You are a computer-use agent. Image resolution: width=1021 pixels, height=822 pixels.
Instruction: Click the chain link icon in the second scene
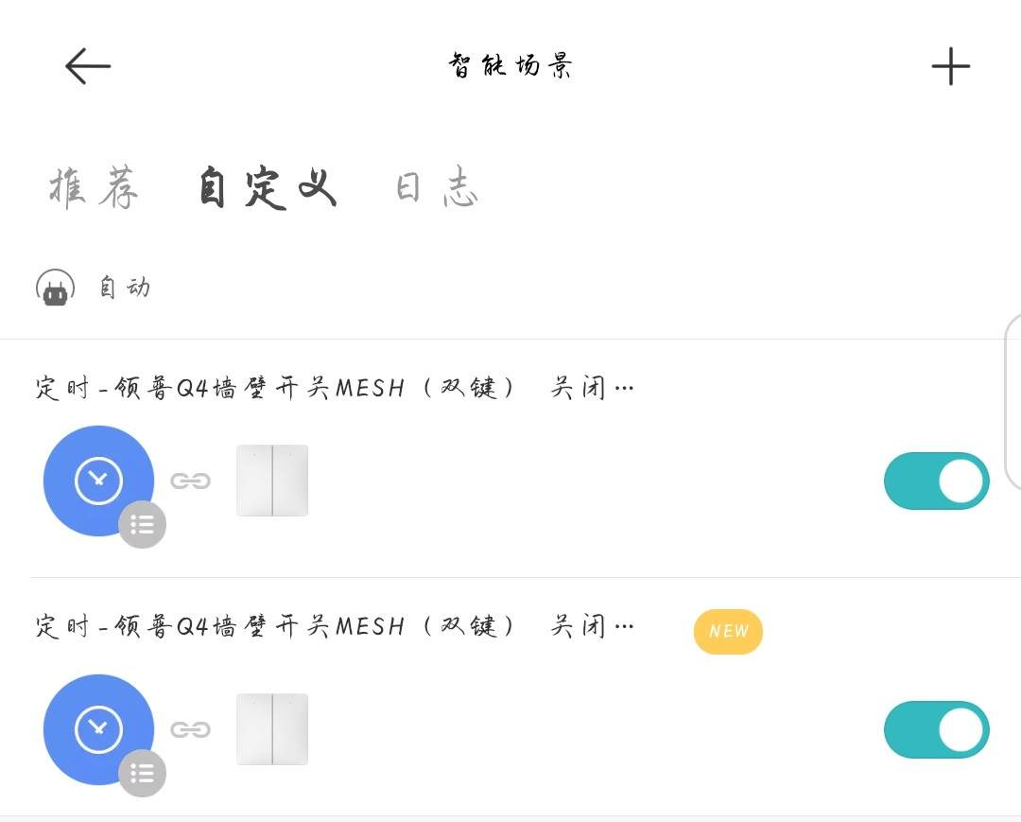(x=190, y=729)
